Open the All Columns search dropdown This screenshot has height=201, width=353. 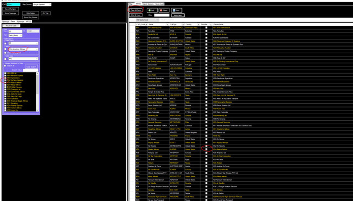pos(147,20)
